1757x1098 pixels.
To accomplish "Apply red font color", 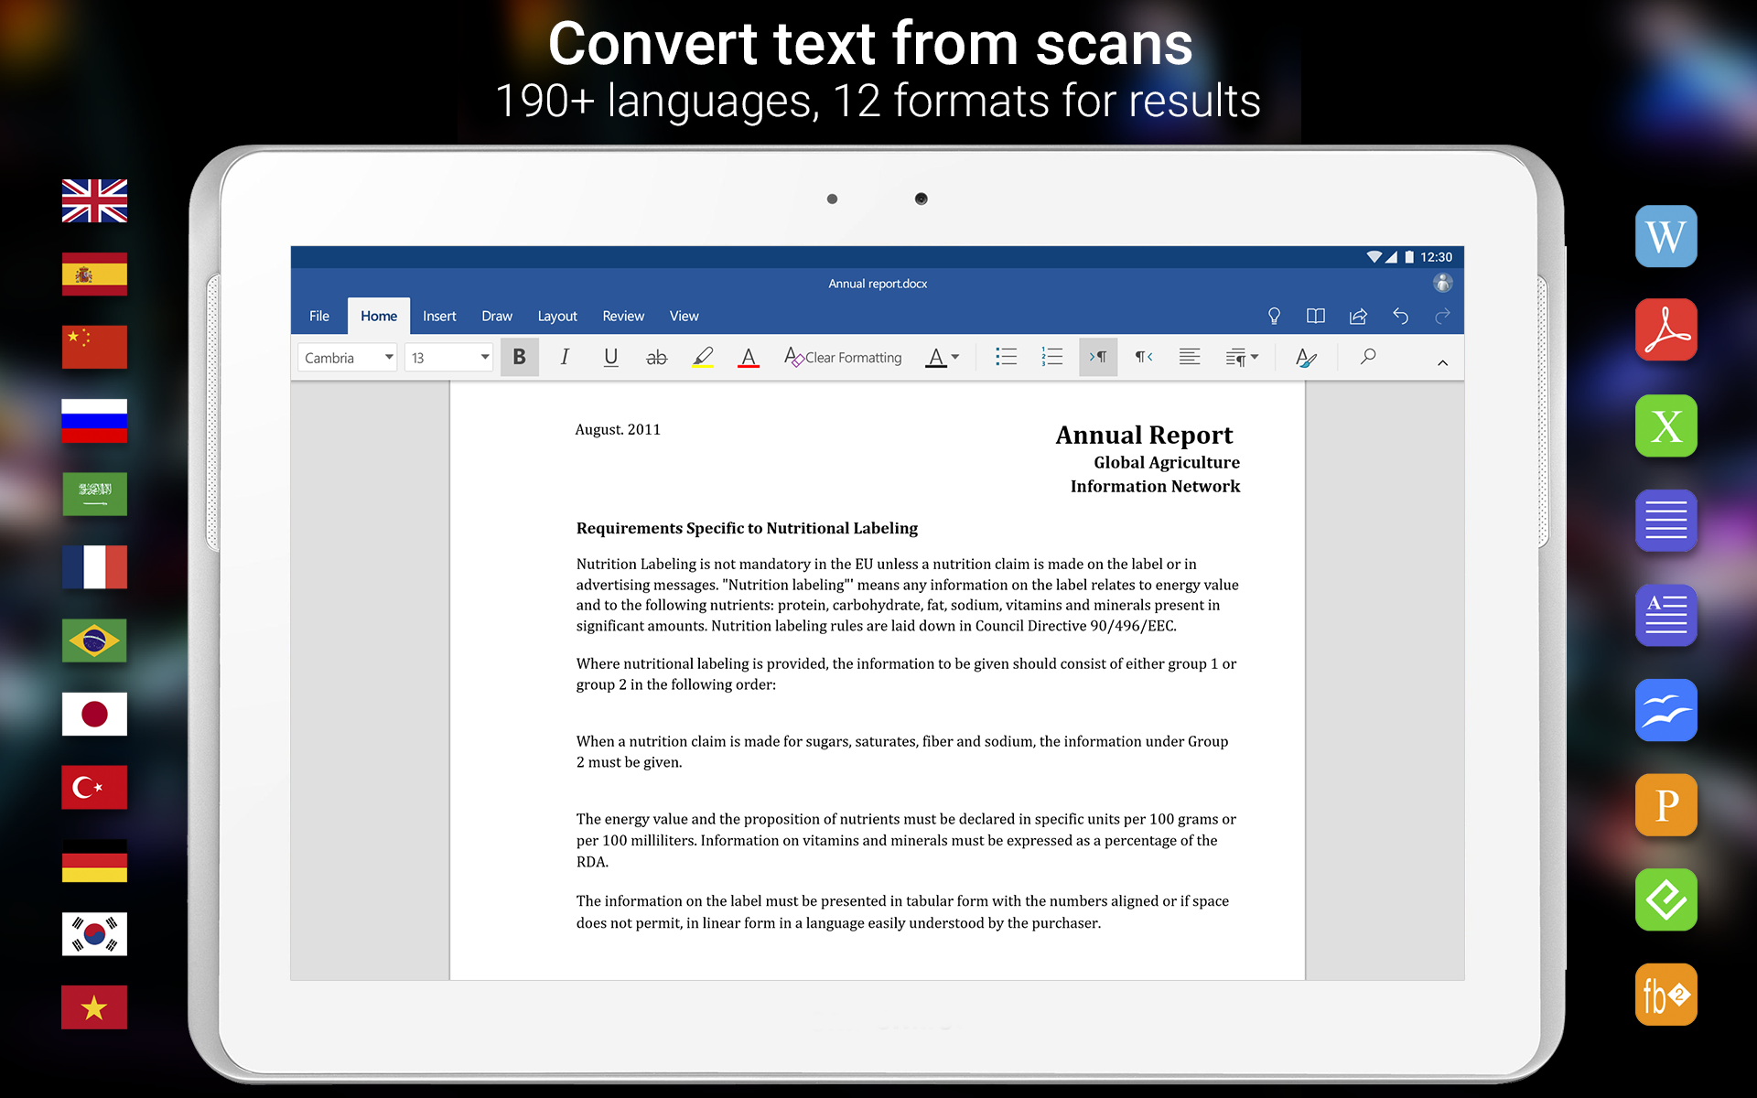I will 748,357.
